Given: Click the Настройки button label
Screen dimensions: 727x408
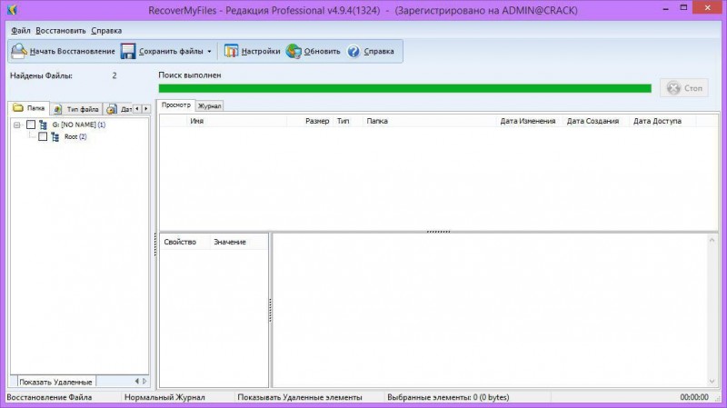Looking at the screenshot, I should pyautogui.click(x=261, y=52).
